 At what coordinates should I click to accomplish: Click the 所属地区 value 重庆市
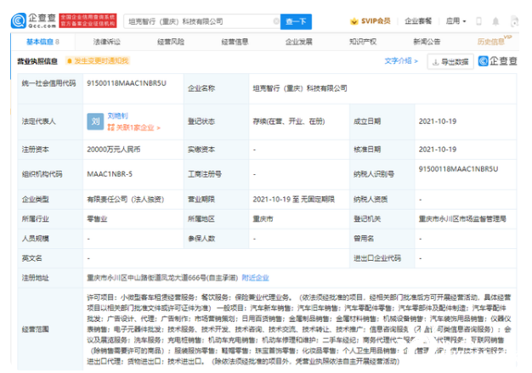coord(263,219)
